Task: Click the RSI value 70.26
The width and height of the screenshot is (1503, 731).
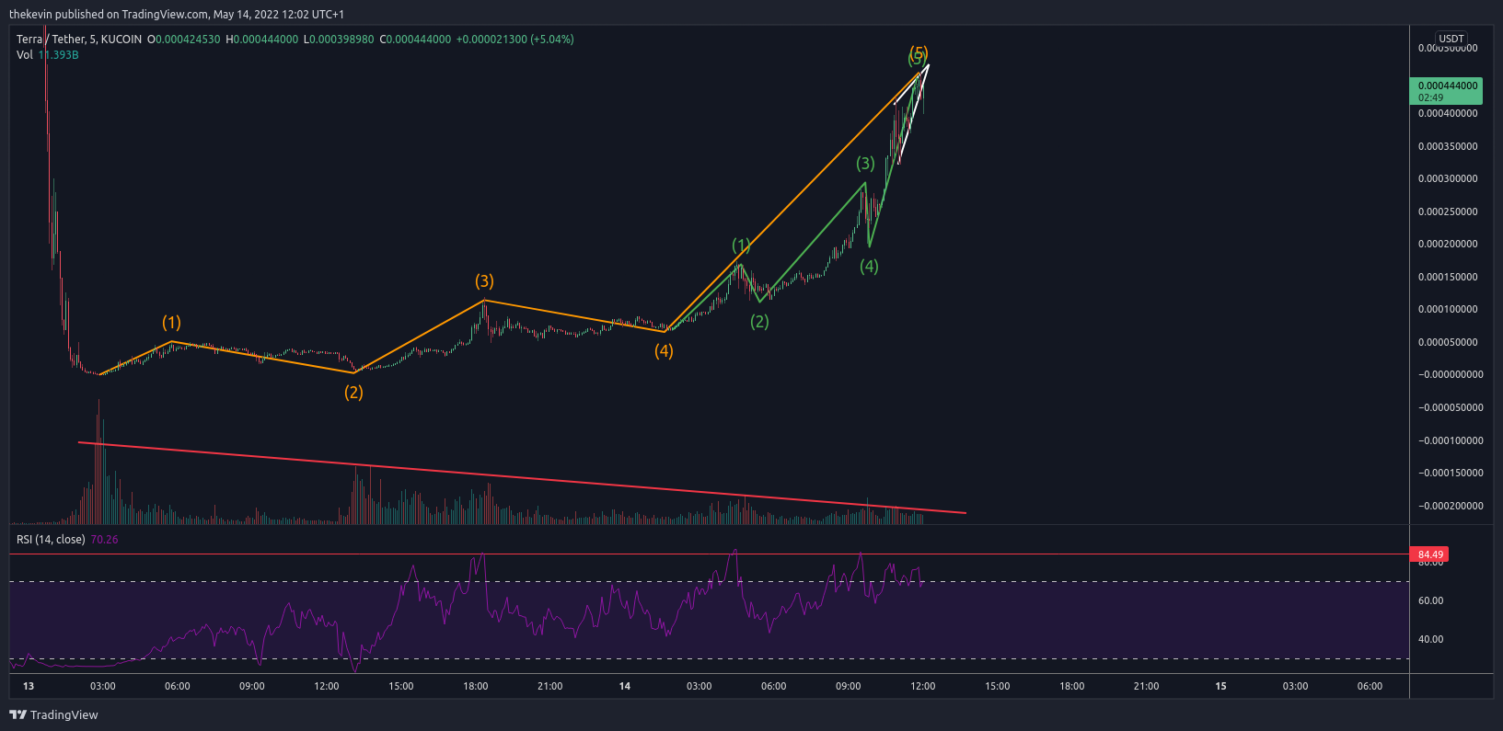Action: 104,540
